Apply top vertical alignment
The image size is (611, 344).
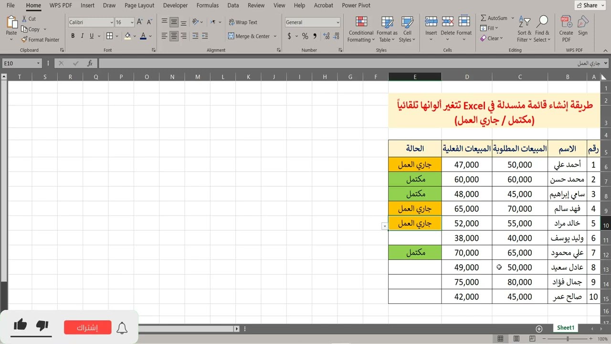pos(164,22)
